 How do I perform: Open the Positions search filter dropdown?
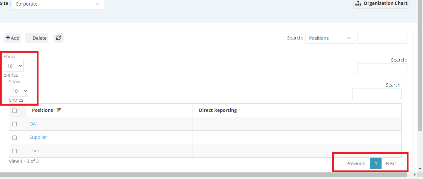(x=330, y=38)
